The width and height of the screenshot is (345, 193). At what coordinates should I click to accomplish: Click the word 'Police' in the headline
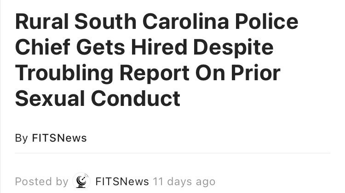[266, 22]
